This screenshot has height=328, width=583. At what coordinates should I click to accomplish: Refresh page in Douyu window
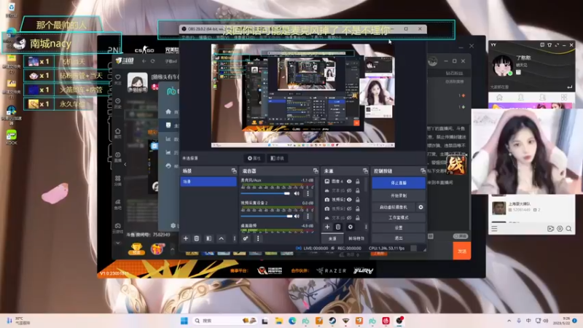[152, 61]
